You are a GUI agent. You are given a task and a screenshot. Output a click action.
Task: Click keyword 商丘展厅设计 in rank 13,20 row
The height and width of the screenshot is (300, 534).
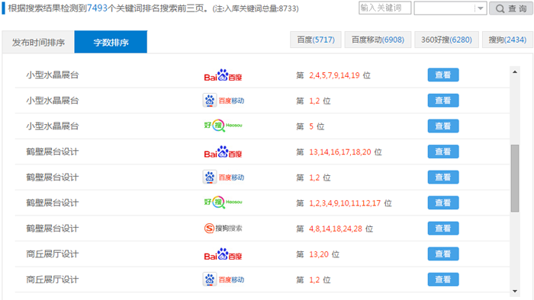(x=53, y=254)
